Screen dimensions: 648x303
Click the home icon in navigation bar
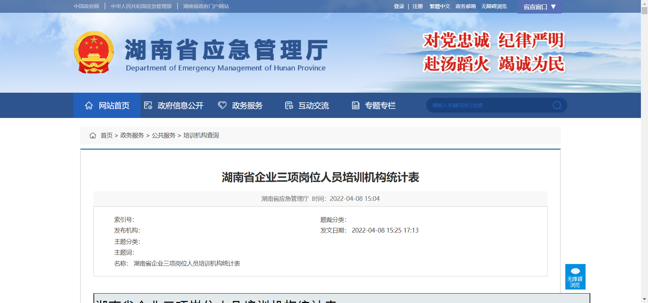(x=89, y=105)
